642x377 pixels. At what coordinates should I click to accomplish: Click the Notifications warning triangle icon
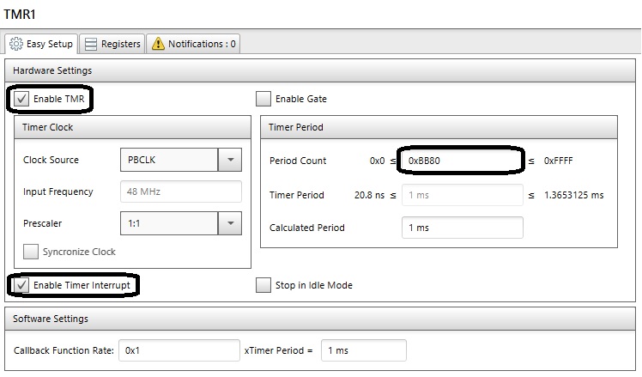(x=158, y=44)
